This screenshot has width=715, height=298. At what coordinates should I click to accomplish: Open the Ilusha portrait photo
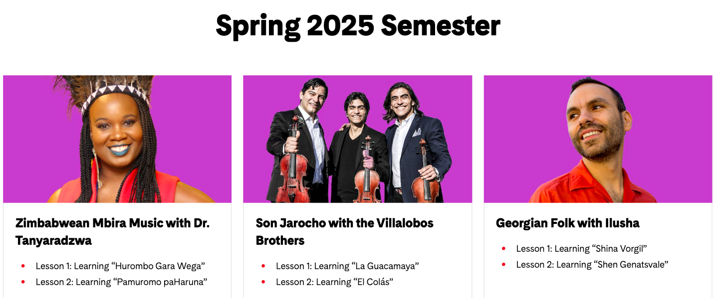coord(598,139)
